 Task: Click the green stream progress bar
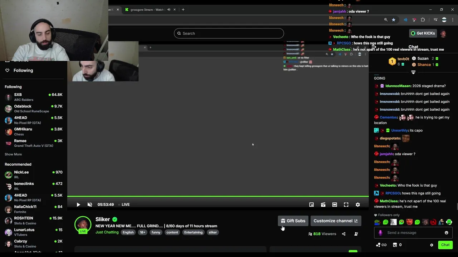pos(218,196)
